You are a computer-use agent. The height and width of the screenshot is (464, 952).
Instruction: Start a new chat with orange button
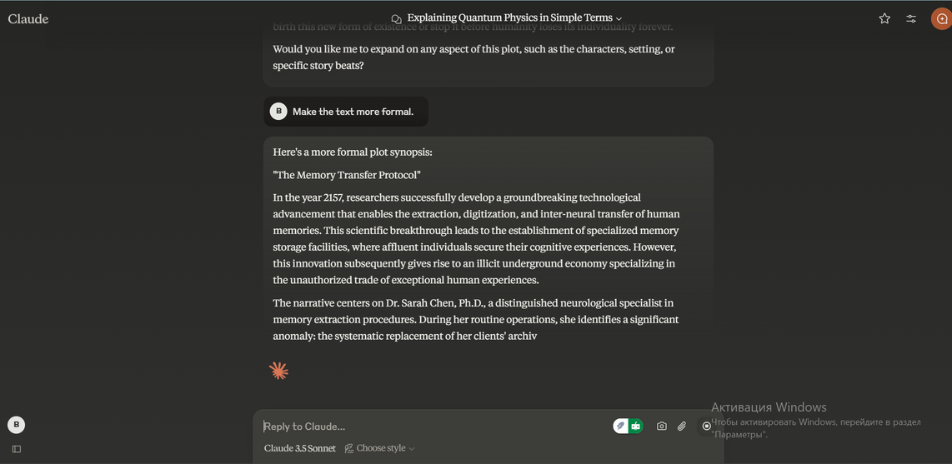pos(941,18)
